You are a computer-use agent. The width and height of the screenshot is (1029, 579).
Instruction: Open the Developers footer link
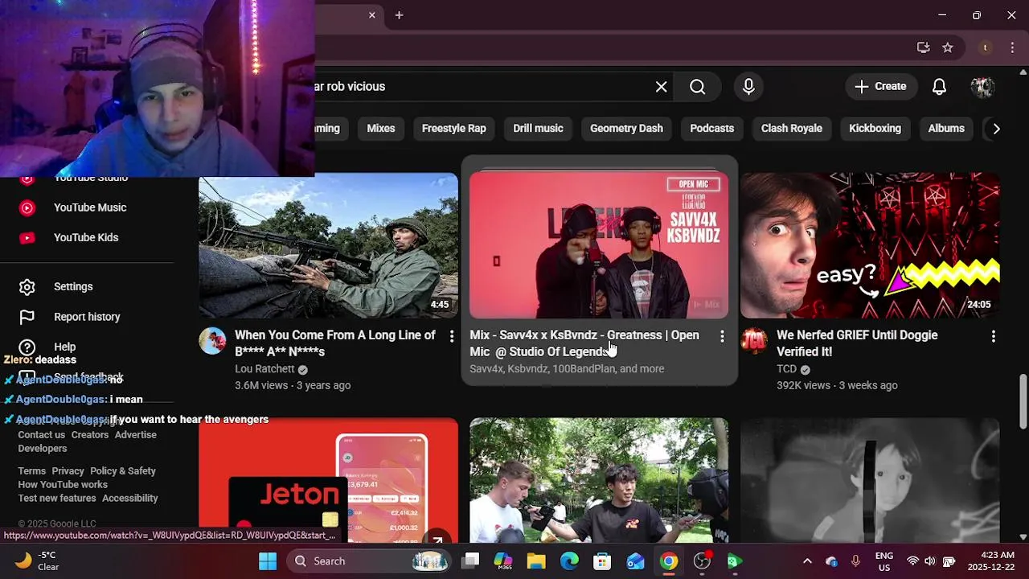click(43, 448)
